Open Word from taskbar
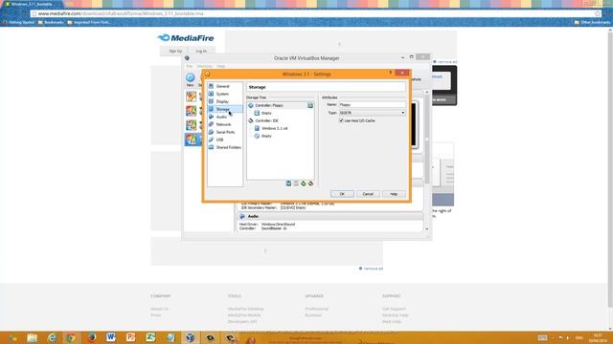Image resolution: width=613 pixels, height=344 pixels. (x=111, y=337)
